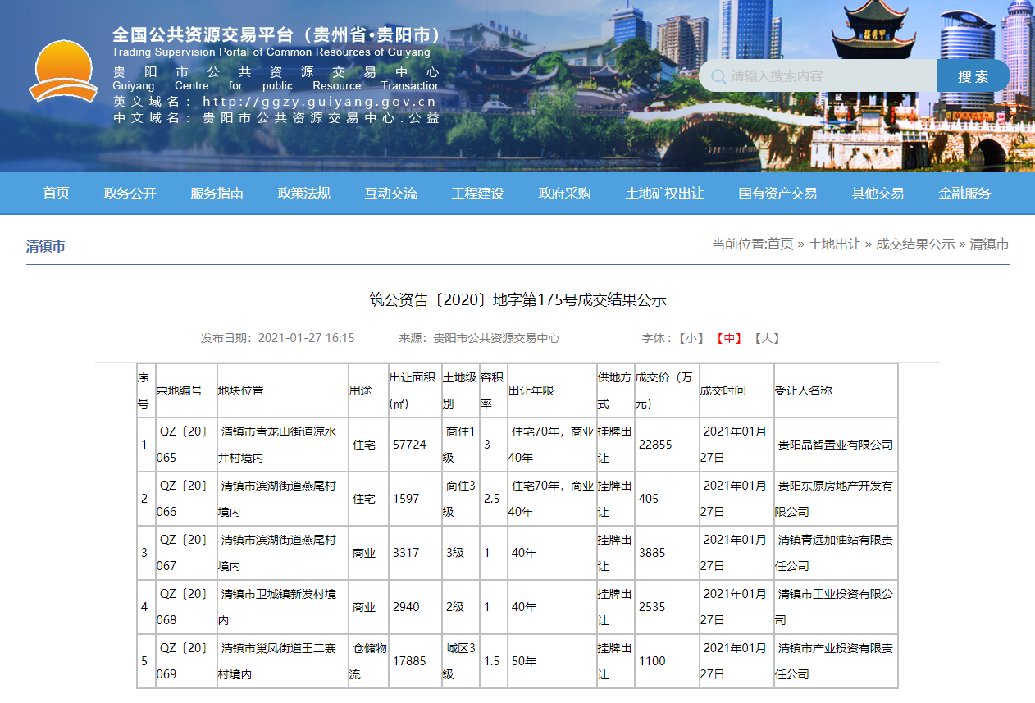
Task: Open the 首页 navigation menu item
Action: tap(57, 194)
